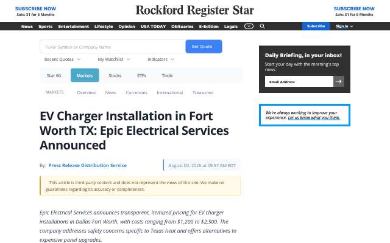
Task: Open the Rockford Register Star homepage logo
Action: (x=195, y=10)
